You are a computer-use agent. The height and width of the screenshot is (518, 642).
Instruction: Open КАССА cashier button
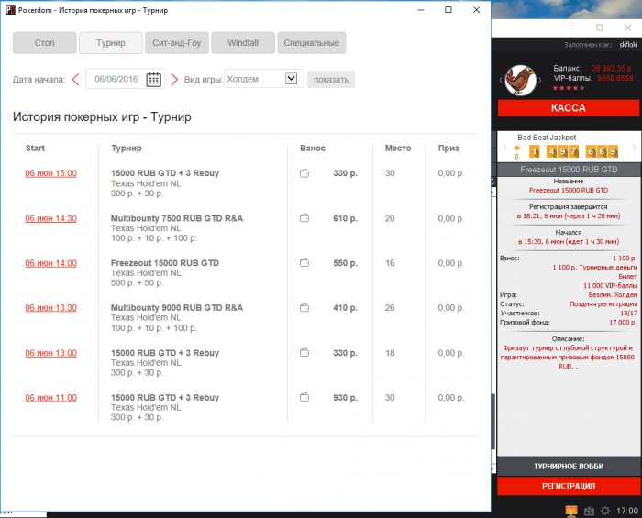pos(569,108)
